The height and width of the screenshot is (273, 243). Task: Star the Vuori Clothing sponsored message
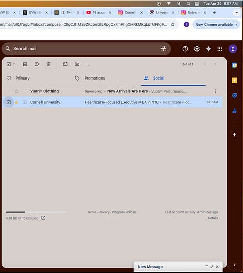(x=17, y=91)
